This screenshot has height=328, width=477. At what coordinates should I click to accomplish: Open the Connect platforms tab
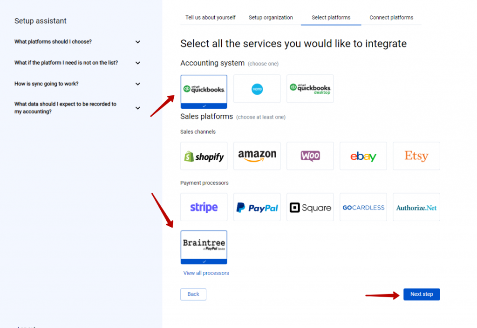[391, 18]
